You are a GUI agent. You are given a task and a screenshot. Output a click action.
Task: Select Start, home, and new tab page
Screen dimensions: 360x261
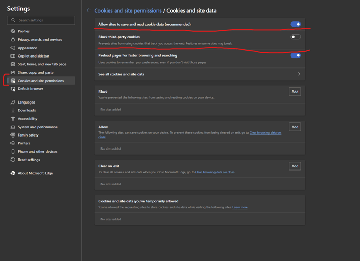tap(41, 64)
